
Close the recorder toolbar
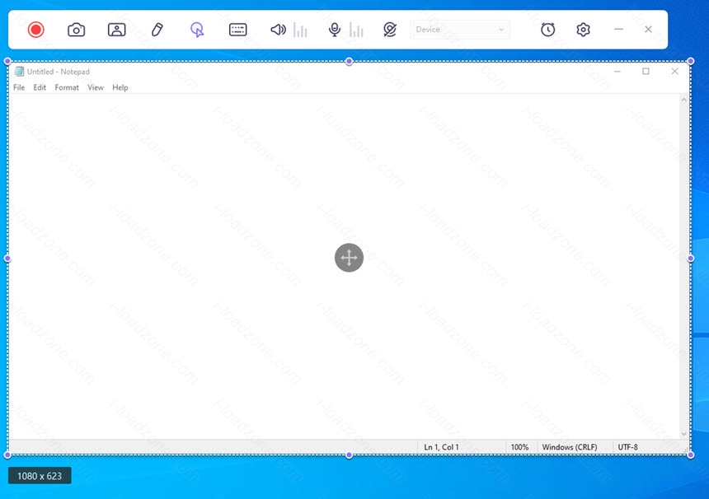coord(648,30)
